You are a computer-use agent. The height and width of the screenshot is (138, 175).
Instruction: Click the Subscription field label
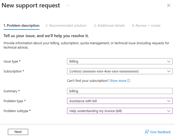[12, 71]
